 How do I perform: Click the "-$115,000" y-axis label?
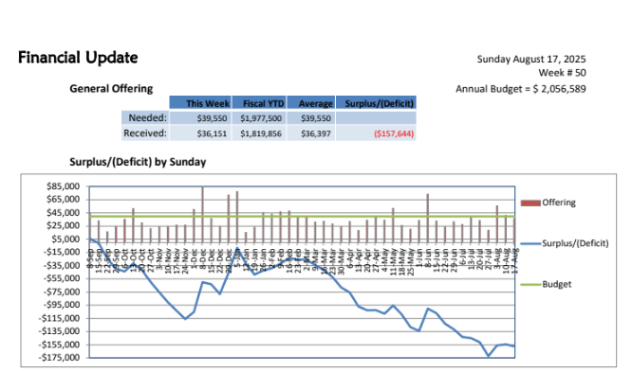point(59,318)
